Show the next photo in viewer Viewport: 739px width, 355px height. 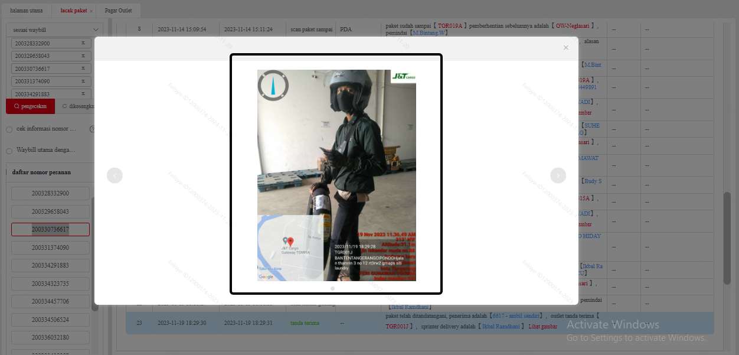[558, 175]
